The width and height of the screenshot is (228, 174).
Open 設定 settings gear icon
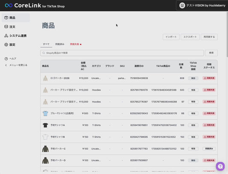pos(6,44)
